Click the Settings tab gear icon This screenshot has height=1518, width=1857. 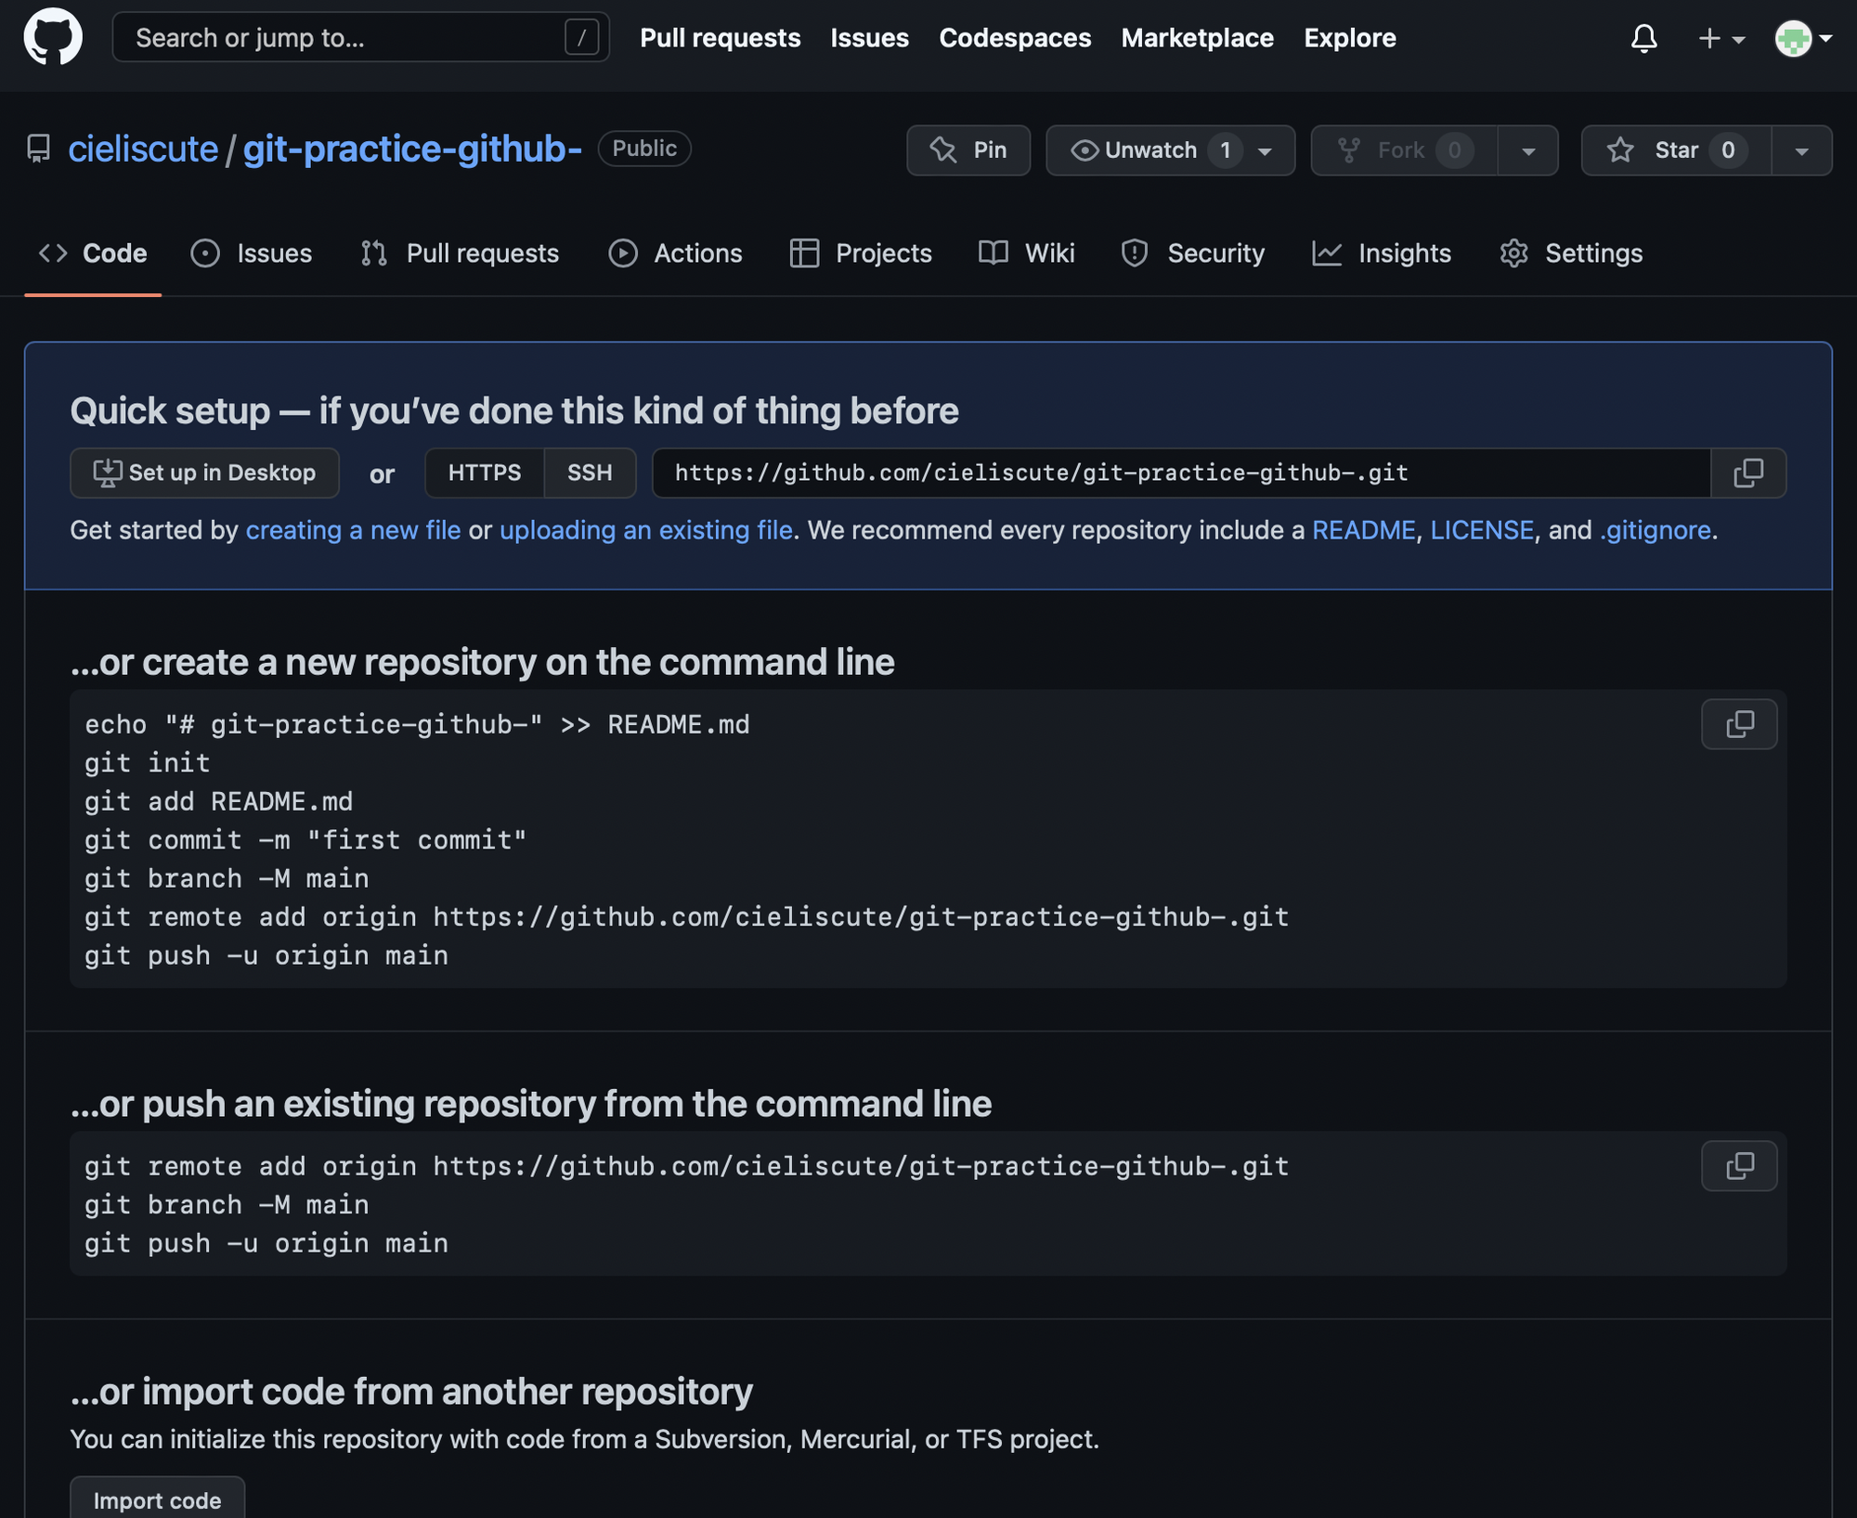[1513, 253]
